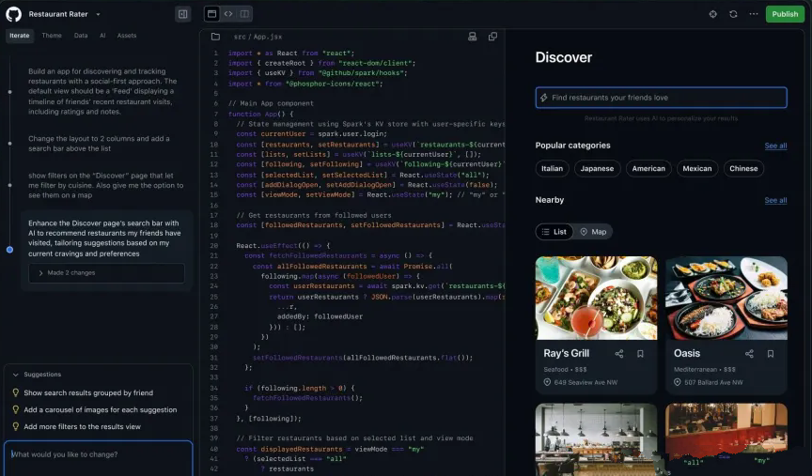The width and height of the screenshot is (812, 476).
Task: Switch to split view icon
Action: [x=244, y=14]
